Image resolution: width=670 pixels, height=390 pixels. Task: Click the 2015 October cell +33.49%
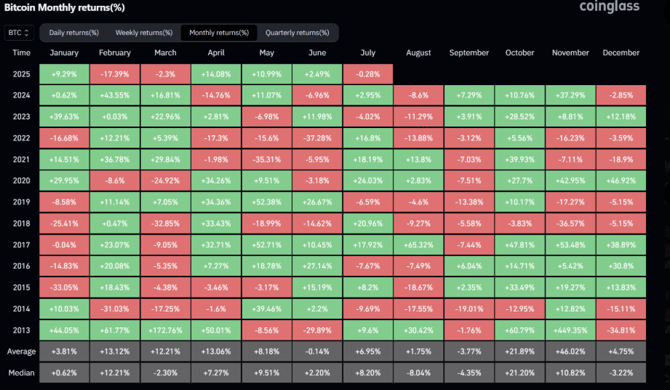519,287
